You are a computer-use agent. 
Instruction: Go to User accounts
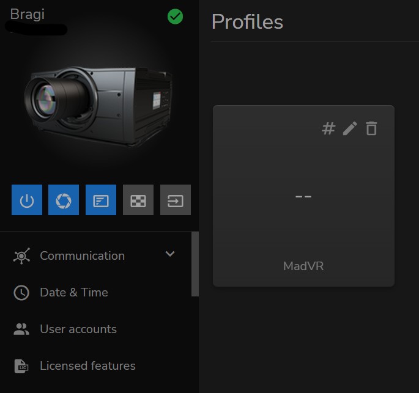pos(78,329)
